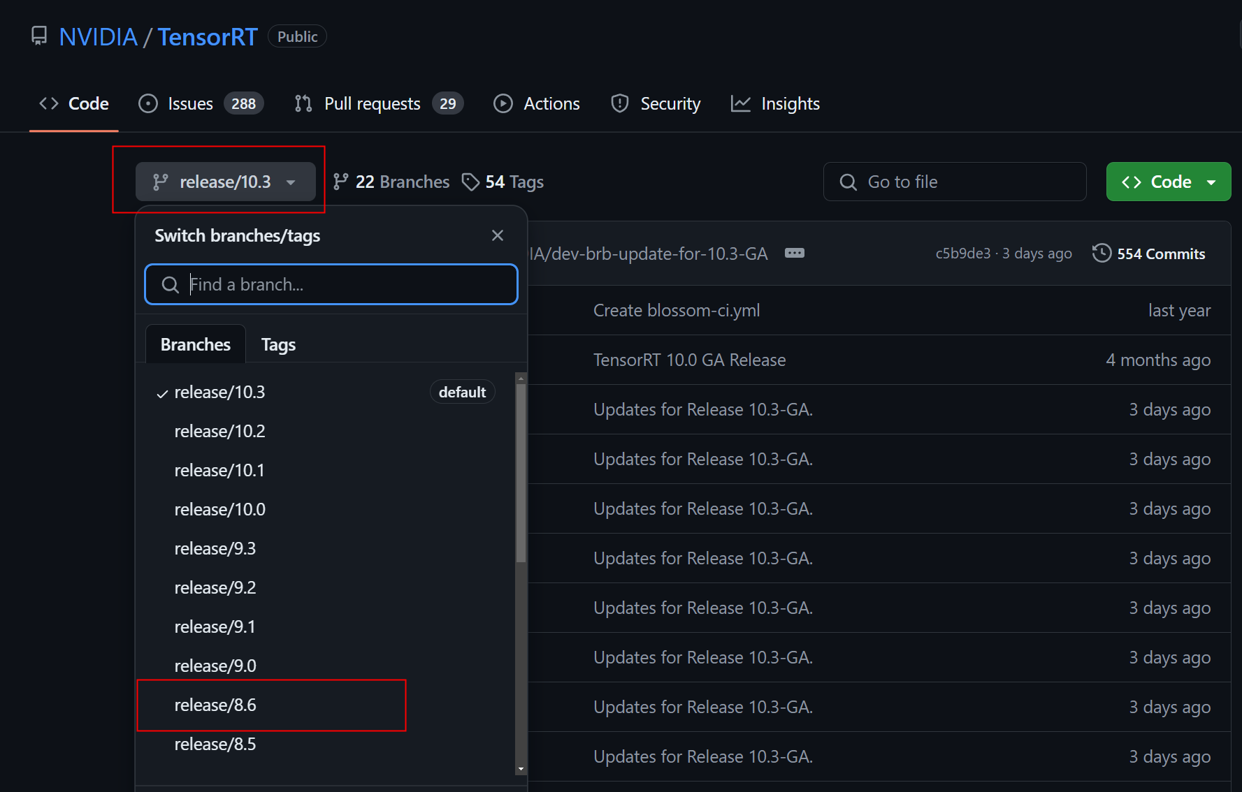
Task: Select branch release/8.5
Action: (x=326, y=744)
